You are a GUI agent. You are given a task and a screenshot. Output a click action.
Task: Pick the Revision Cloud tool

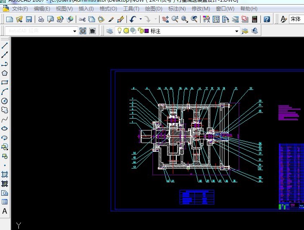coord(5,110)
